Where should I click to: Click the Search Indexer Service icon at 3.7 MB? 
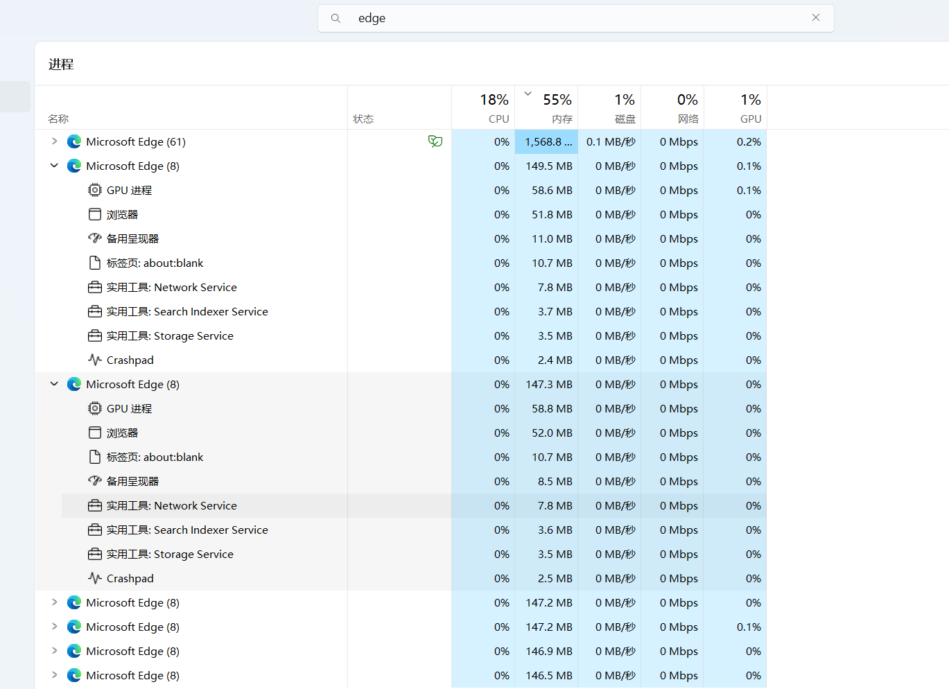click(95, 311)
